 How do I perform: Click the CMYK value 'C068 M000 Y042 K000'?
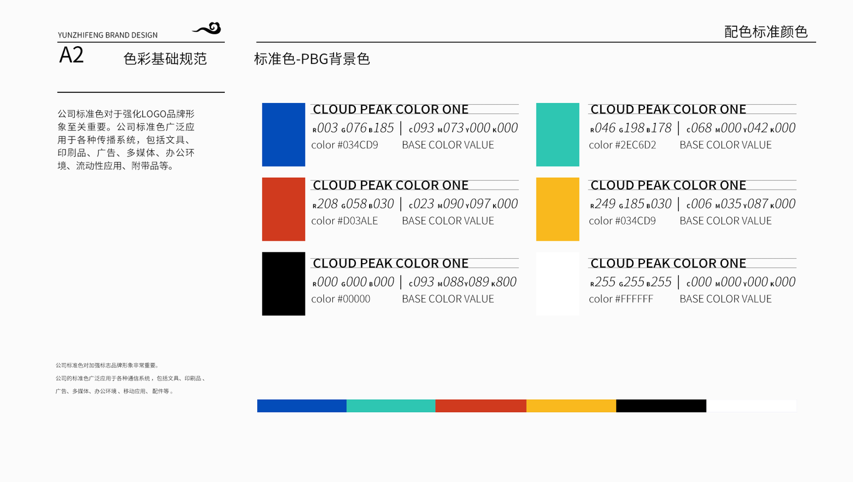pyautogui.click(x=741, y=128)
